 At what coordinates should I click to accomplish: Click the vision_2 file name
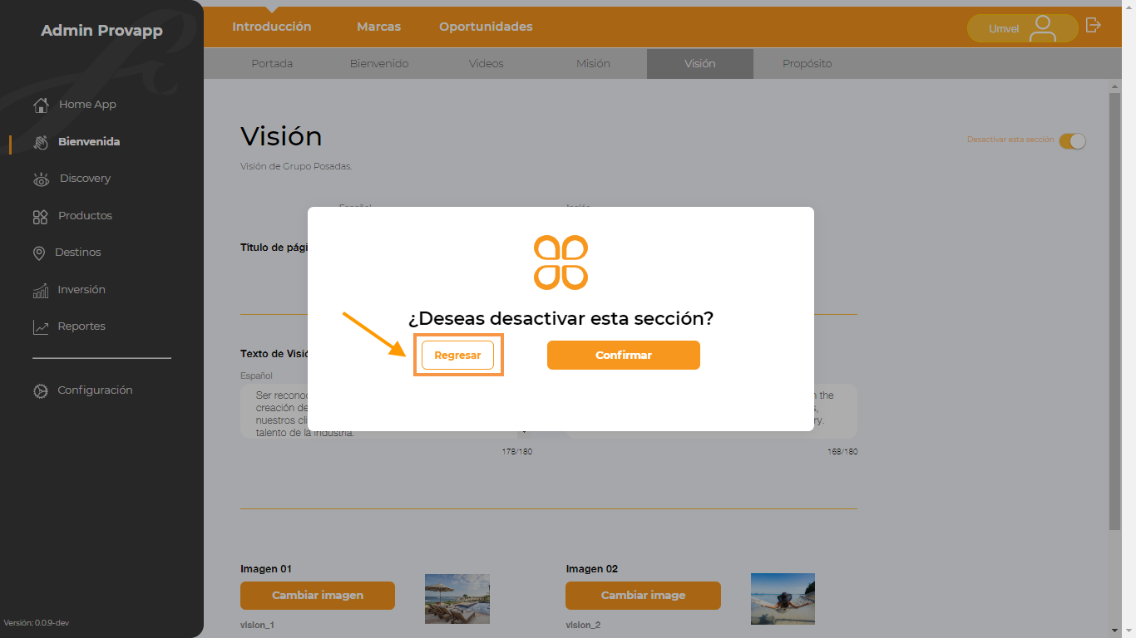point(583,625)
